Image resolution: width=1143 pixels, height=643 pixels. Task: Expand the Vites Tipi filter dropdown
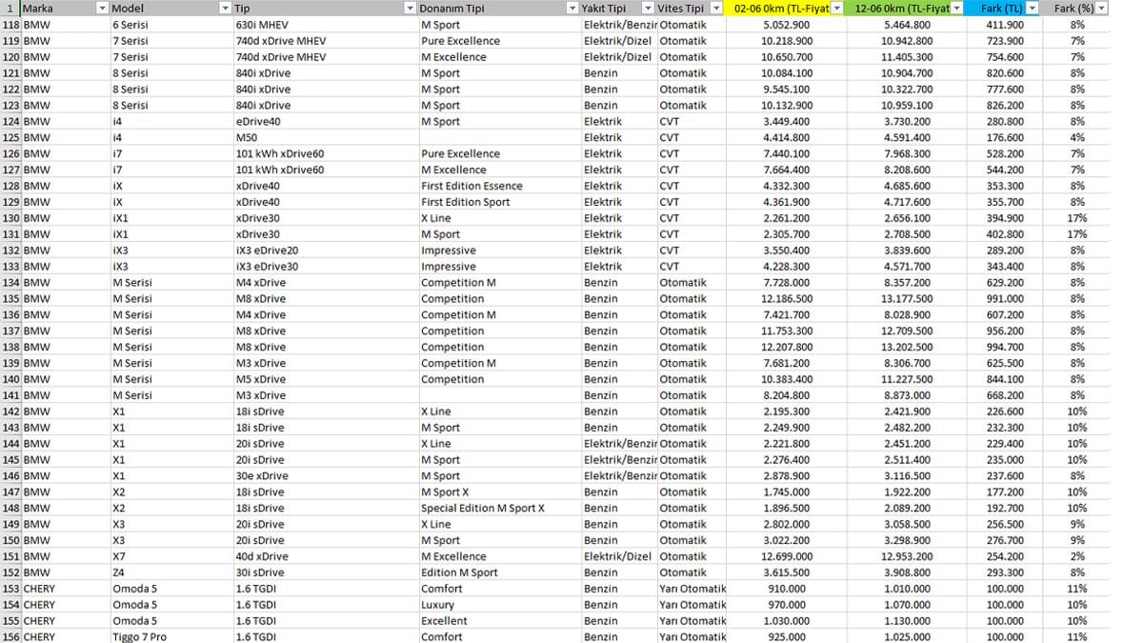(x=713, y=8)
